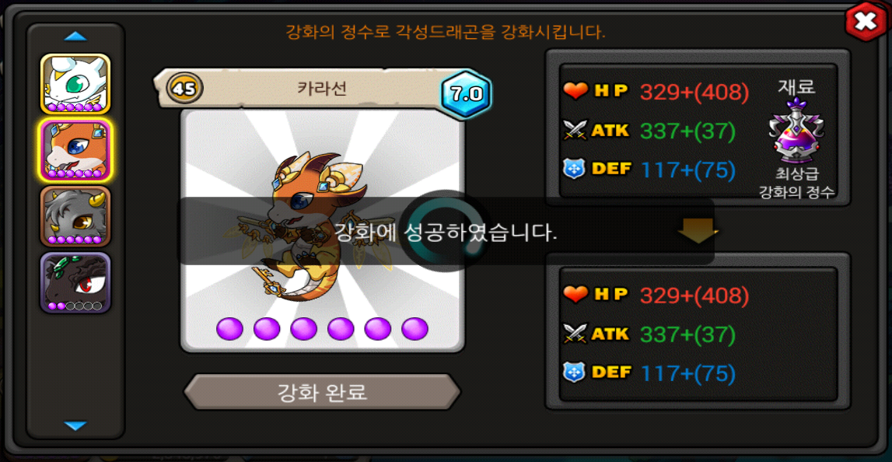Dismiss the 강화에 성공하였습니다 message banner

[446, 231]
